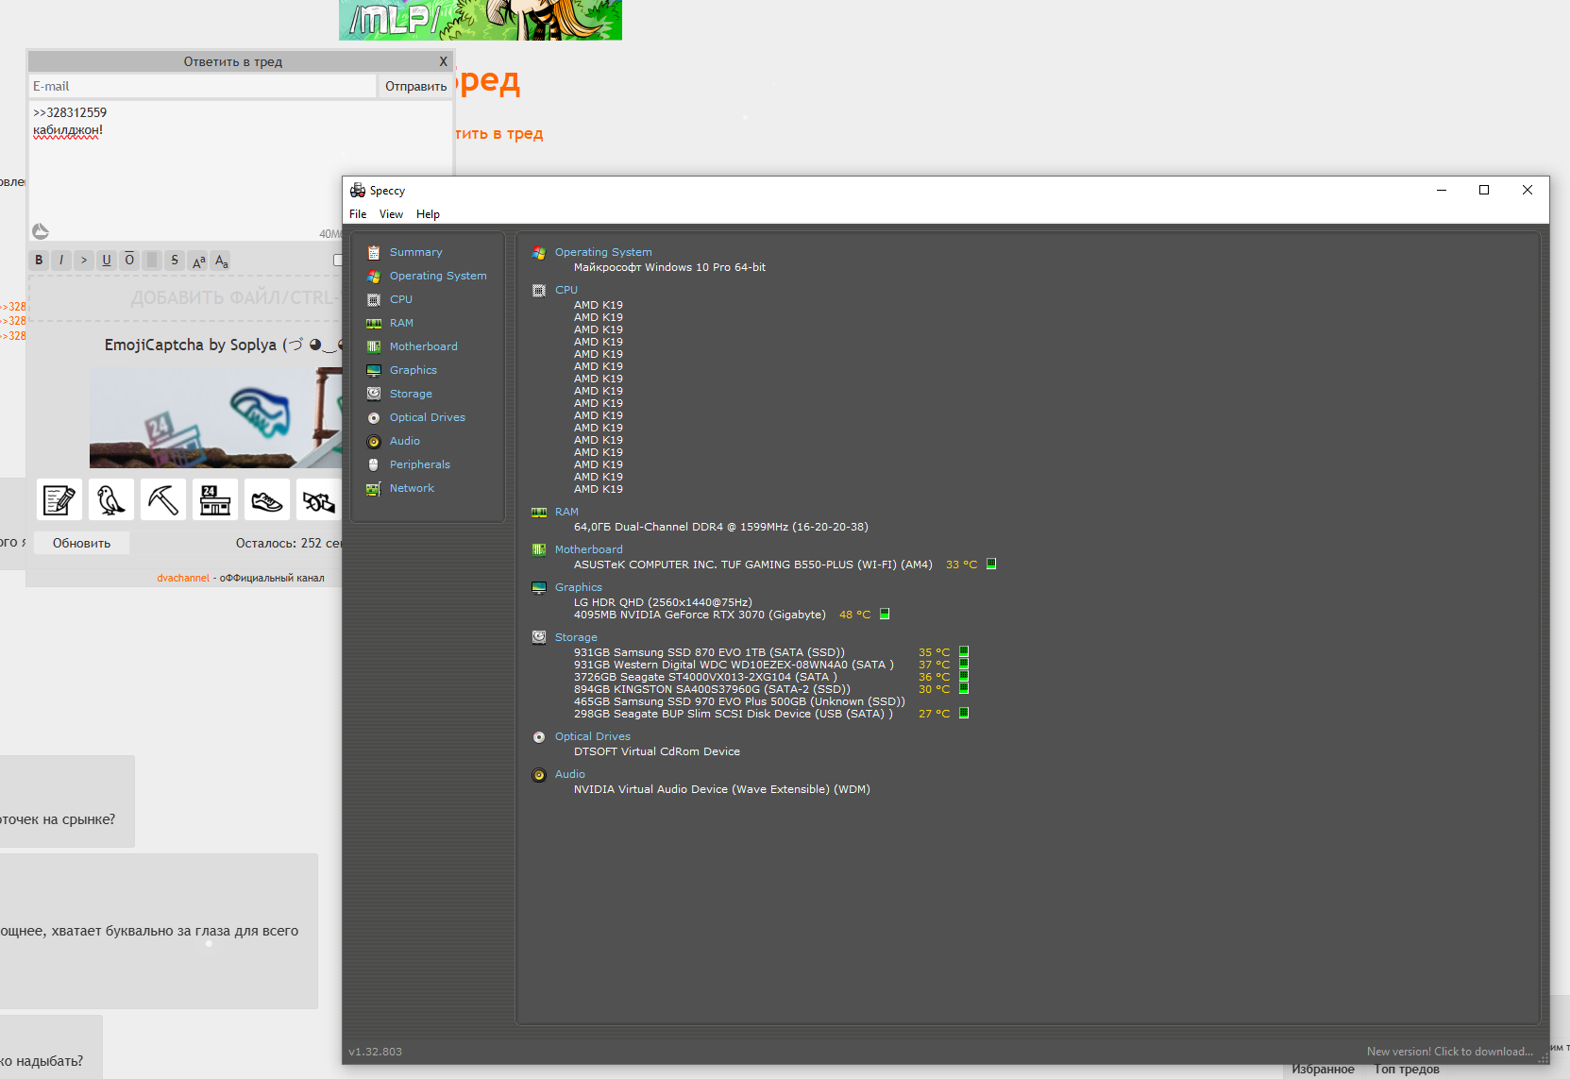Open the Optical Drives heading in summary panel

point(592,736)
